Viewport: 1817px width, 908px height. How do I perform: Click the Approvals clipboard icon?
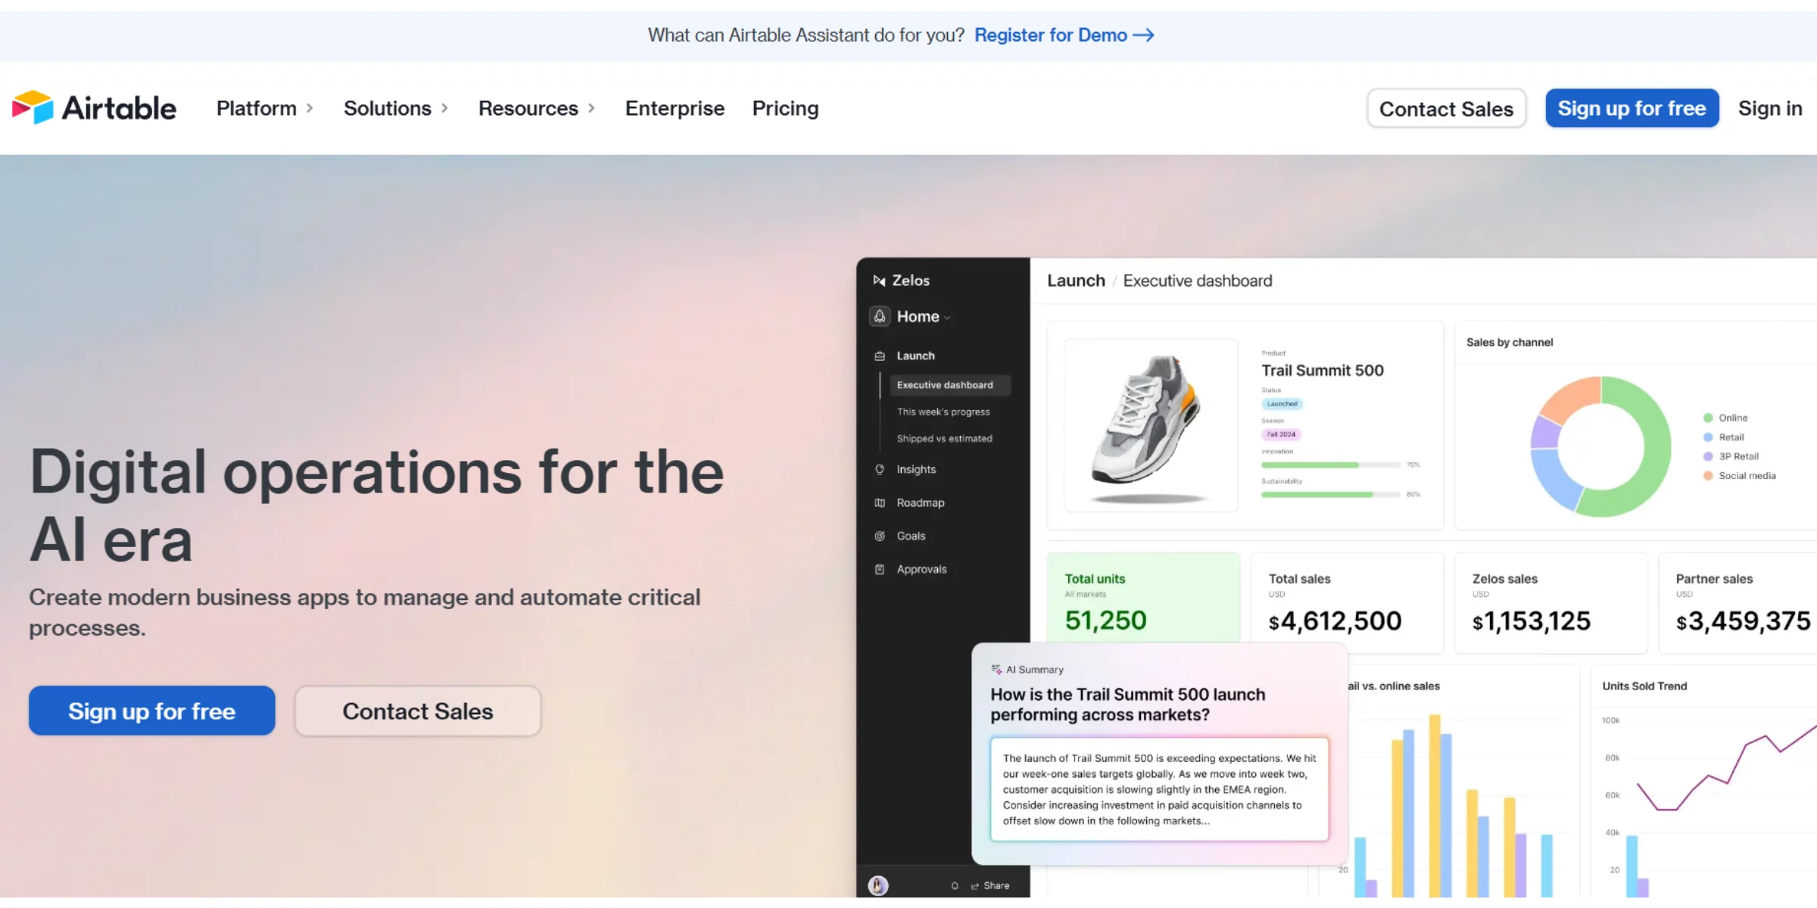pos(880,569)
